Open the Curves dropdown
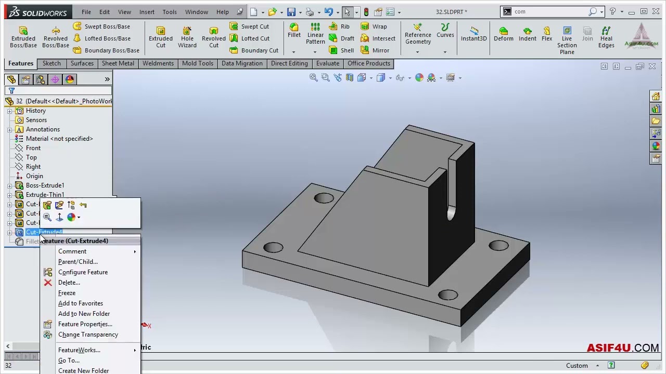 point(445,52)
